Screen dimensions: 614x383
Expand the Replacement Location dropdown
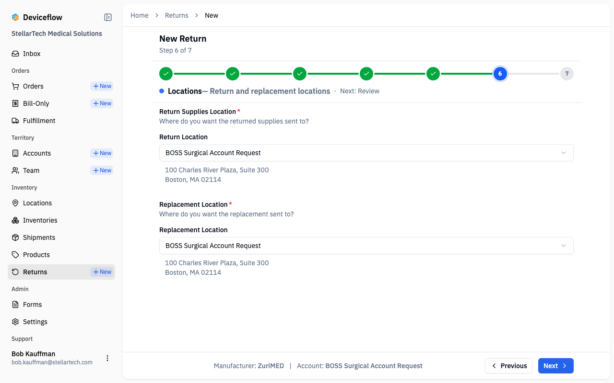366,246
